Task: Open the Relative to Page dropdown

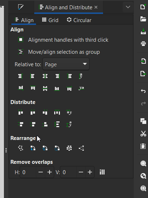Action: click(66, 64)
